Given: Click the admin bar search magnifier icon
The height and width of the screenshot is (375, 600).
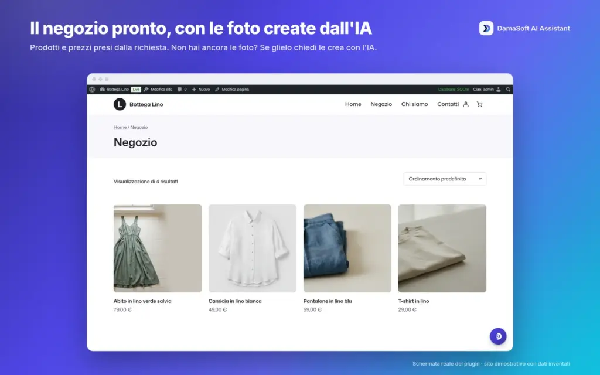Looking at the screenshot, I should 508,90.
